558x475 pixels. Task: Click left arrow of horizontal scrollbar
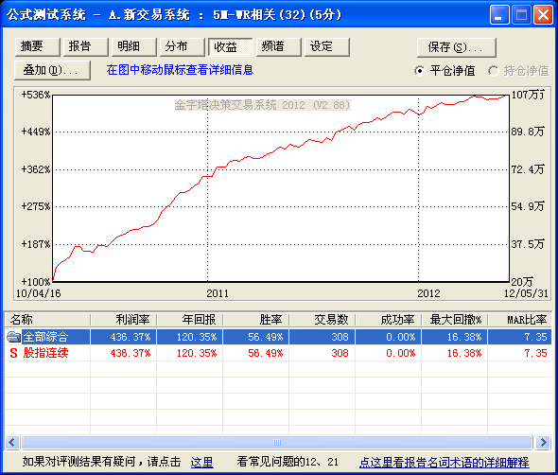(x=11, y=443)
